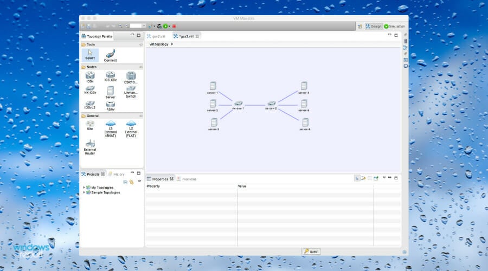Select the NX-OSv node icon
This screenshot has height=271, width=488.
click(x=90, y=90)
